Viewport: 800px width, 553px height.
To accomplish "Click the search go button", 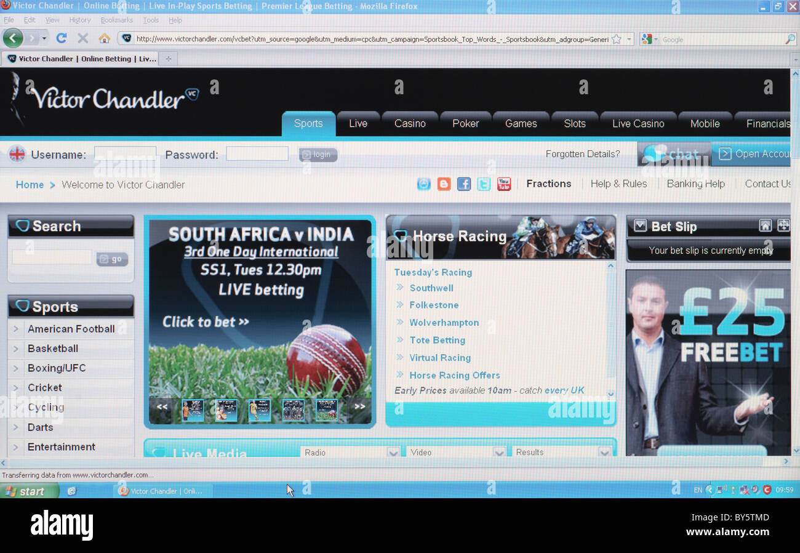I will click(112, 259).
